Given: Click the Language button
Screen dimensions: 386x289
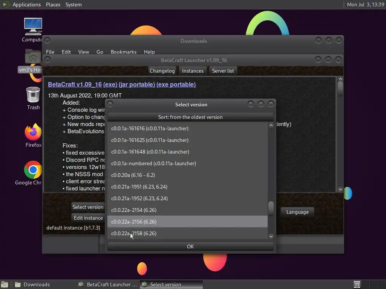Looking at the screenshot, I should pyautogui.click(x=297, y=212).
